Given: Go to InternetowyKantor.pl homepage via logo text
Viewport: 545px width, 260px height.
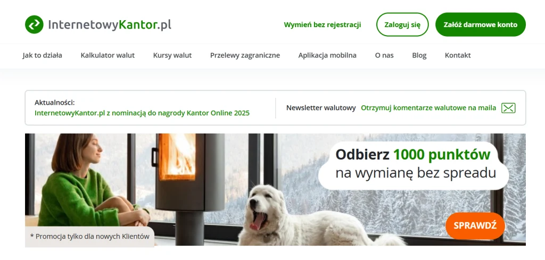Looking at the screenshot, I should (x=110, y=24).
